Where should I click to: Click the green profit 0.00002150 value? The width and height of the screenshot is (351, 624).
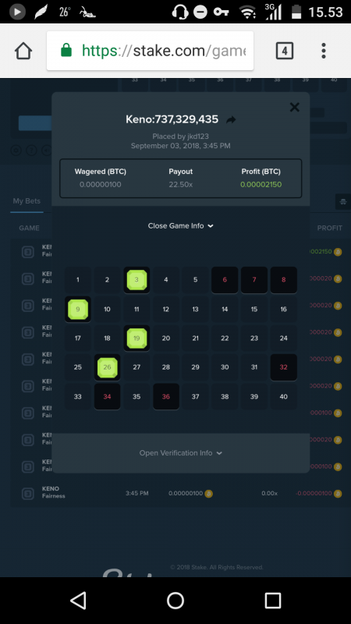261,185
